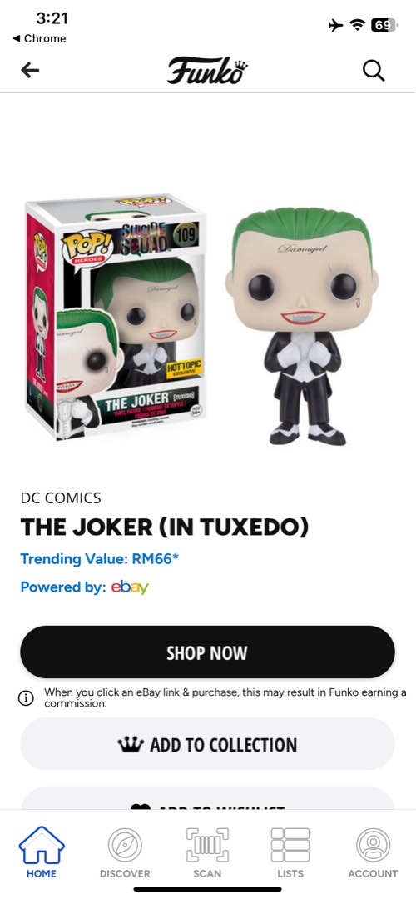416x900 pixels.
Task: Tap the info circle icon beside the commission note
Action: tap(26, 698)
